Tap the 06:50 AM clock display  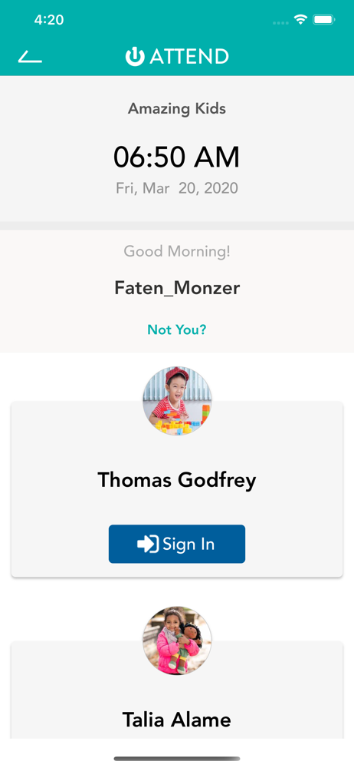click(x=177, y=157)
